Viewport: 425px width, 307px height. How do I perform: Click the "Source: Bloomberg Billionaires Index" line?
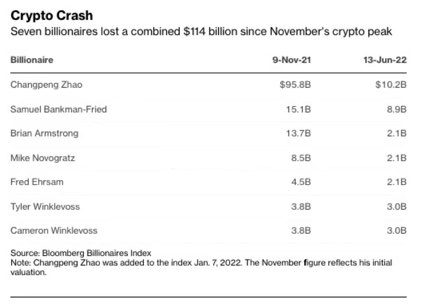click(81, 253)
